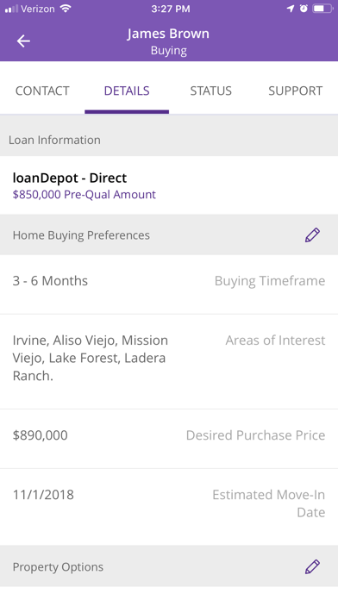Edit Home Buying Preferences with pencil icon
Viewport: 338px width, 600px height.
(312, 235)
